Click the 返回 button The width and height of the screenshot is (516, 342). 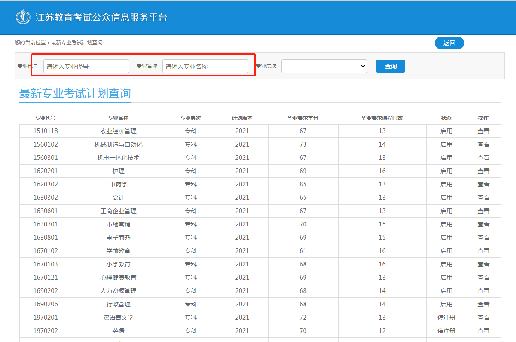tap(449, 43)
